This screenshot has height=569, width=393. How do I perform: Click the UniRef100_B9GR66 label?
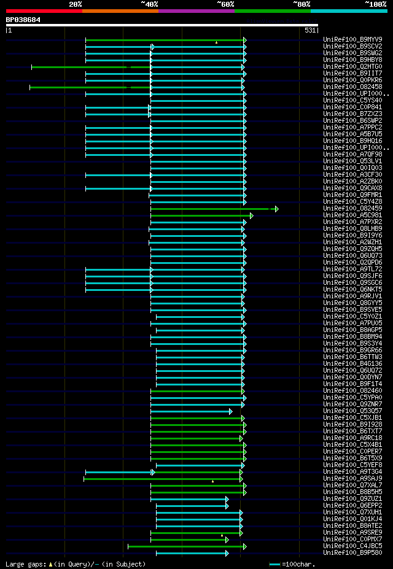coord(352,350)
